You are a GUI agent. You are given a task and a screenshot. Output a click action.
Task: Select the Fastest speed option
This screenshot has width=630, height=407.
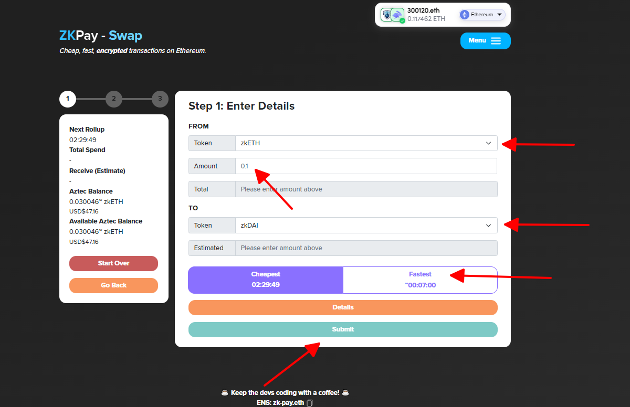tap(420, 280)
